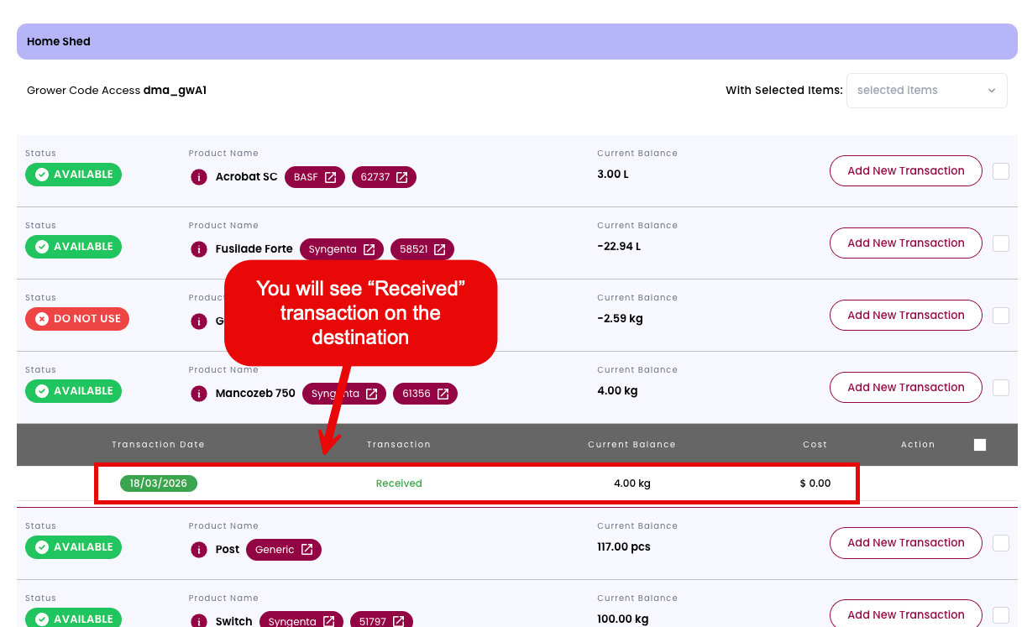Add new transaction for Mancozeb 750
The image size is (1027, 627).
[905, 388]
